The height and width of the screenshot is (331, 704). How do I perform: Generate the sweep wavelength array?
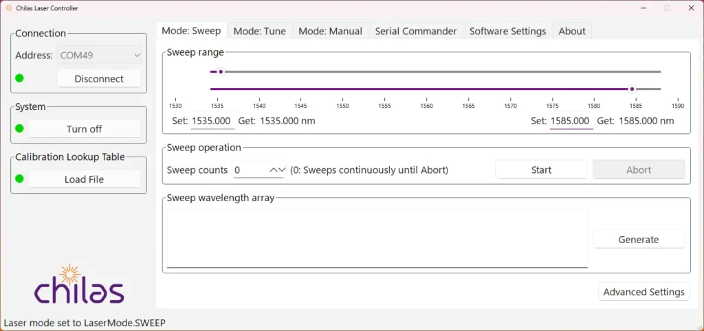(639, 240)
